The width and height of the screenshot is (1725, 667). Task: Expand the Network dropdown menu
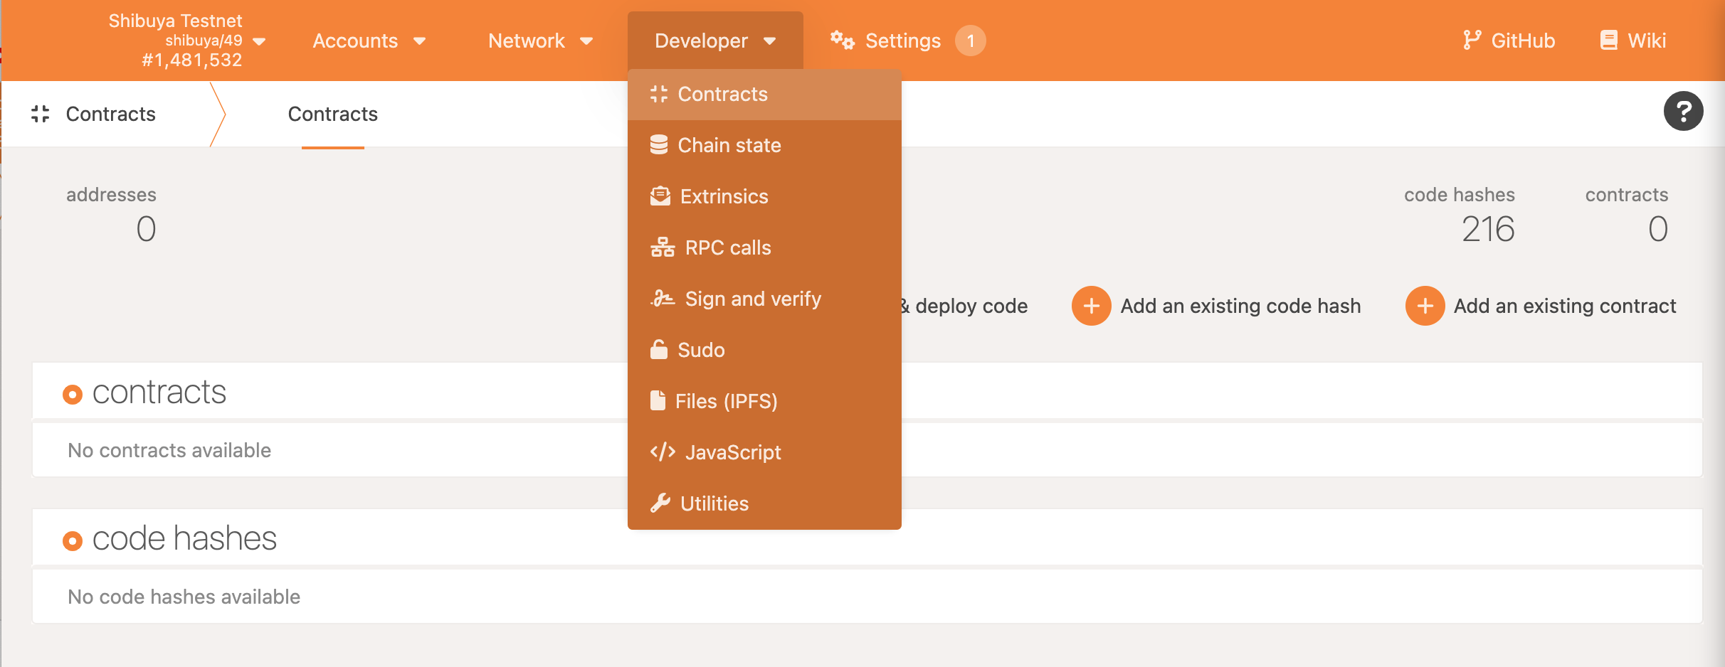(540, 41)
